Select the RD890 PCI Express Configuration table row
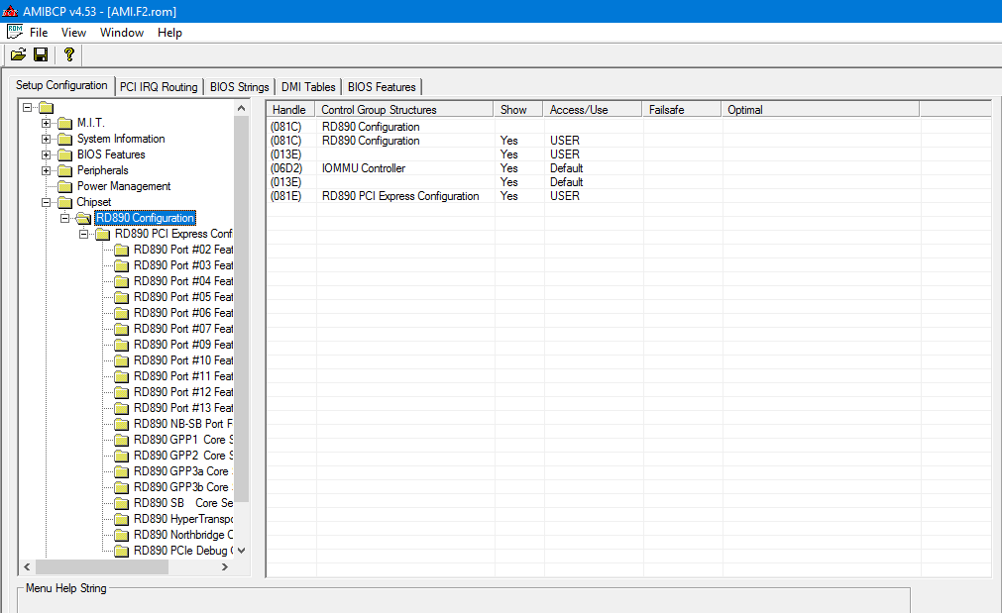Viewport: 1002px width, 613px height. pos(628,196)
